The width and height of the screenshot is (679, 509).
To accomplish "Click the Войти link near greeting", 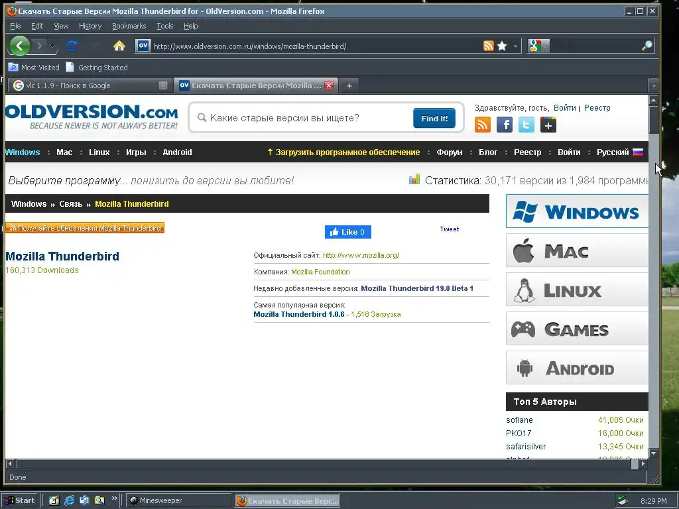I will (x=565, y=108).
